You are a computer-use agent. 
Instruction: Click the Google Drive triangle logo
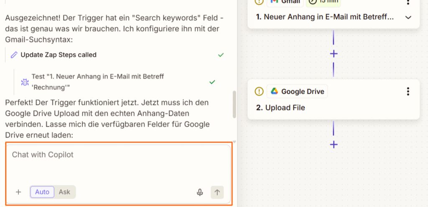[x=274, y=91]
